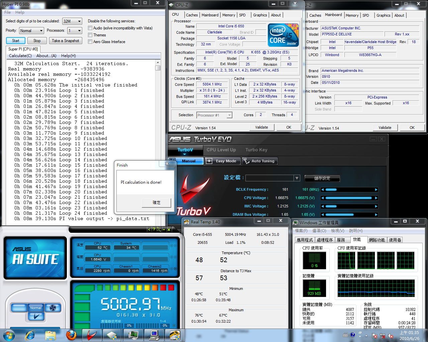
Task: Toggle Themes service checkbox
Action: pos(90,35)
